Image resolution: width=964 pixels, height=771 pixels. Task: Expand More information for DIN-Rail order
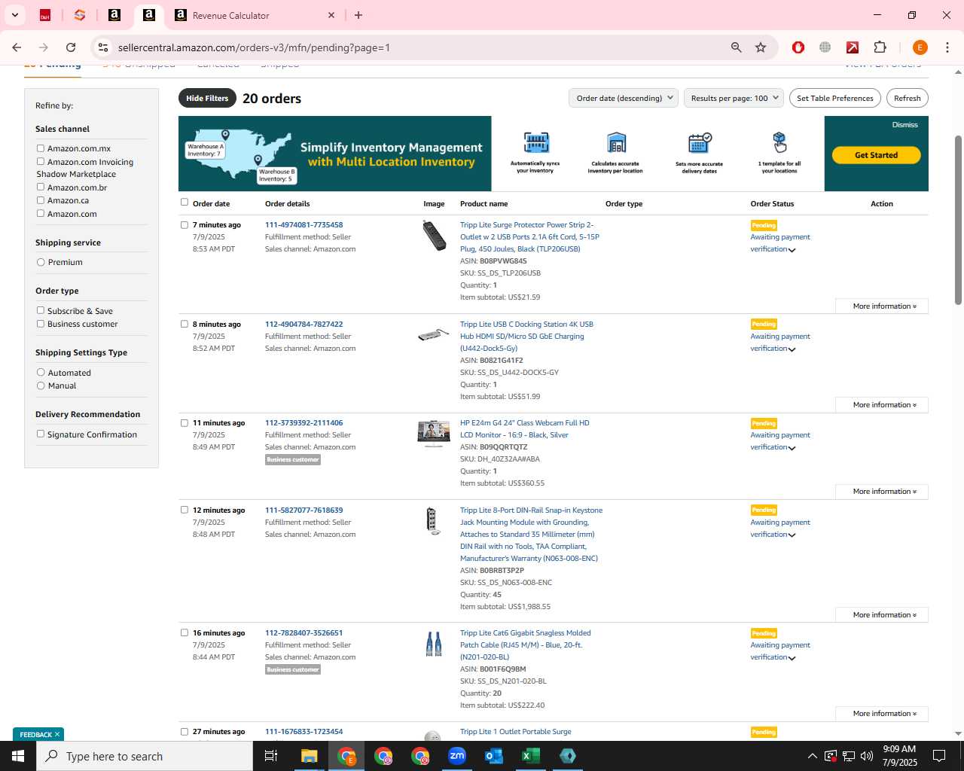point(882,615)
